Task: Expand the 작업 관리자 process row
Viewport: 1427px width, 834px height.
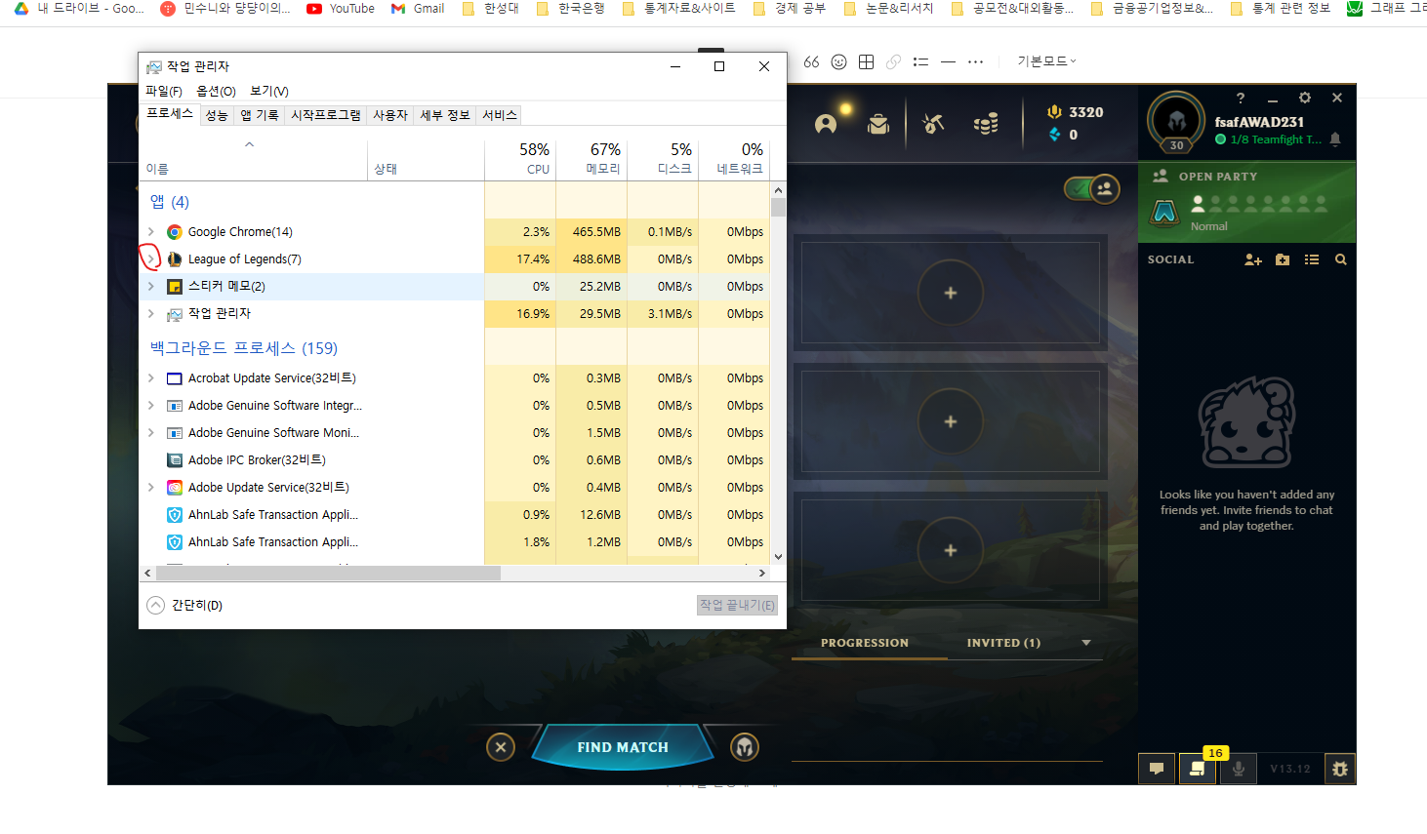Action: [151, 314]
